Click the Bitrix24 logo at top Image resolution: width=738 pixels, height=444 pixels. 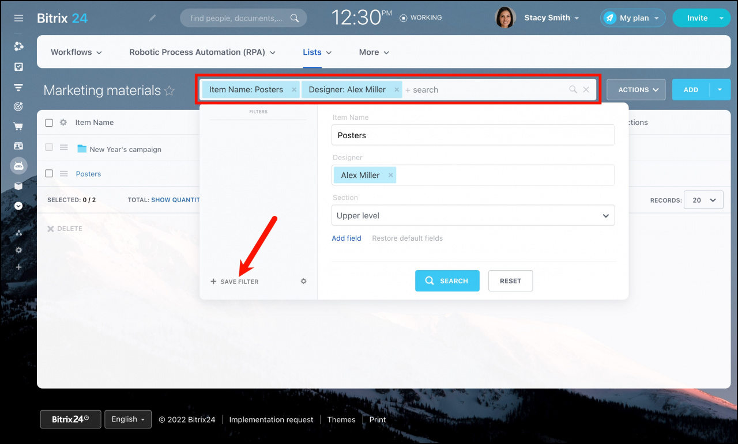pyautogui.click(x=62, y=18)
